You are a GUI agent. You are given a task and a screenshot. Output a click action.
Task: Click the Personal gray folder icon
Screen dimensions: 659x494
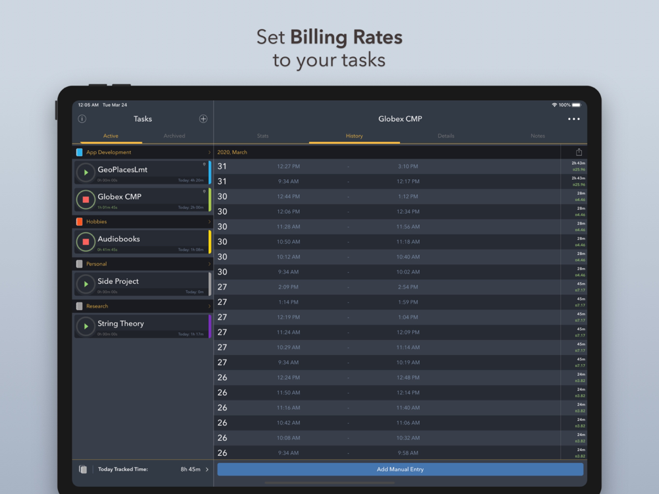point(80,264)
